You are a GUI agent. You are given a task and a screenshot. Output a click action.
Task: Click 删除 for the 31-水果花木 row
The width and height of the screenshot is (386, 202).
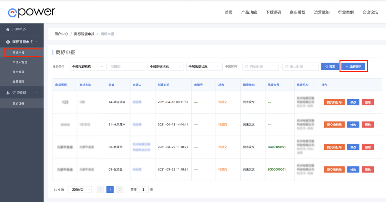(367, 125)
